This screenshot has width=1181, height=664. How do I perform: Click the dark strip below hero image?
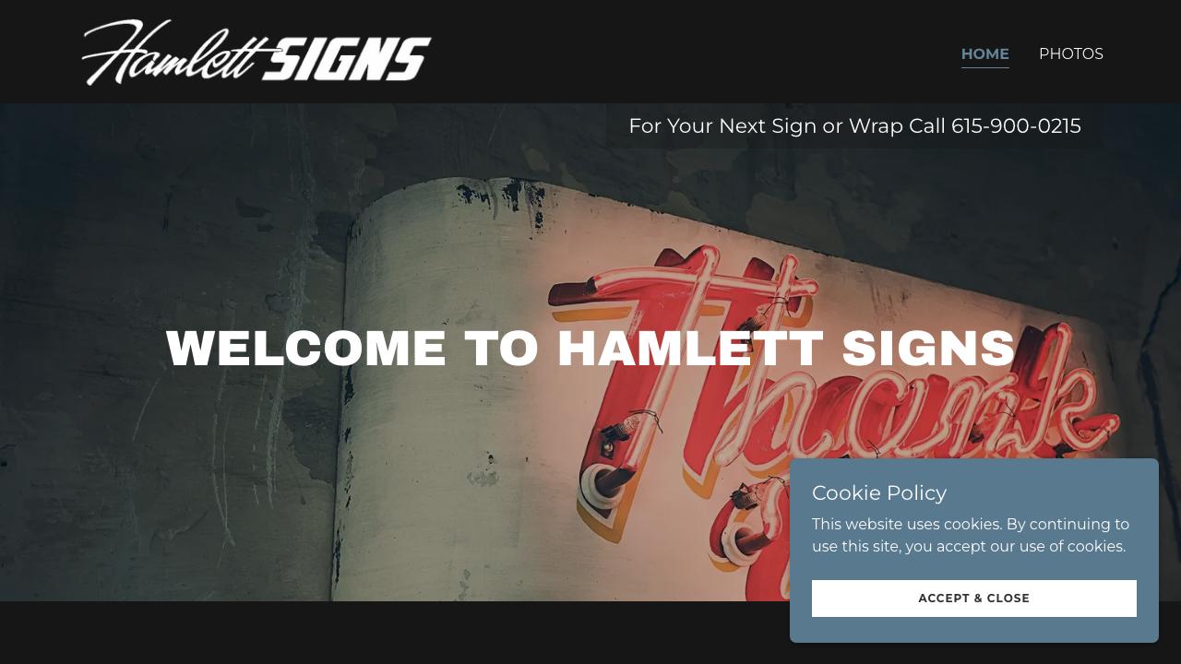pyautogui.click(x=388, y=633)
